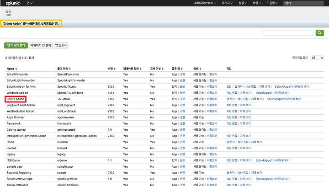
Task: Click the 파일에서 앱 설치 button
Action: [x=41, y=45]
